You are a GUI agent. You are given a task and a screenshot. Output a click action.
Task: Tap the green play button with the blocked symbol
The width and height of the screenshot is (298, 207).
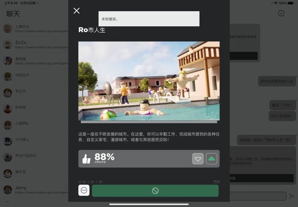(x=155, y=191)
